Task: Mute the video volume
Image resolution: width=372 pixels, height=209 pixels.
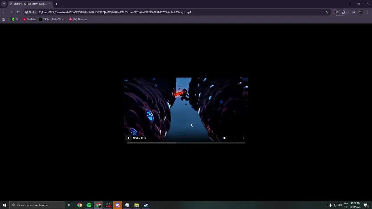Action: click(x=225, y=138)
